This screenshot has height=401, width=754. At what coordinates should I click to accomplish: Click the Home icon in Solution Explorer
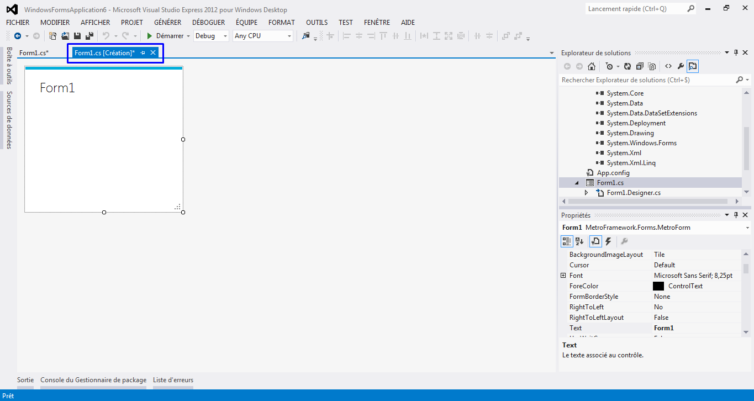pos(592,66)
